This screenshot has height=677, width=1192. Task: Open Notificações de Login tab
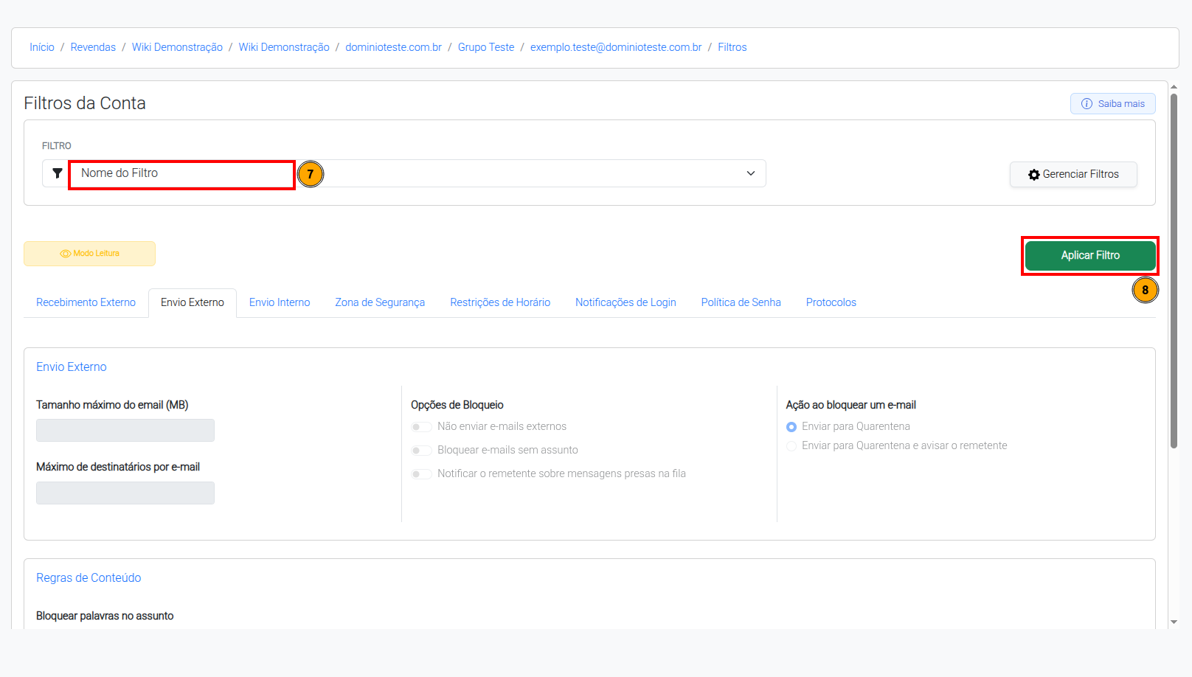(626, 302)
